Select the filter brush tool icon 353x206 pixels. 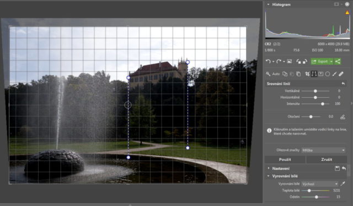(334, 74)
